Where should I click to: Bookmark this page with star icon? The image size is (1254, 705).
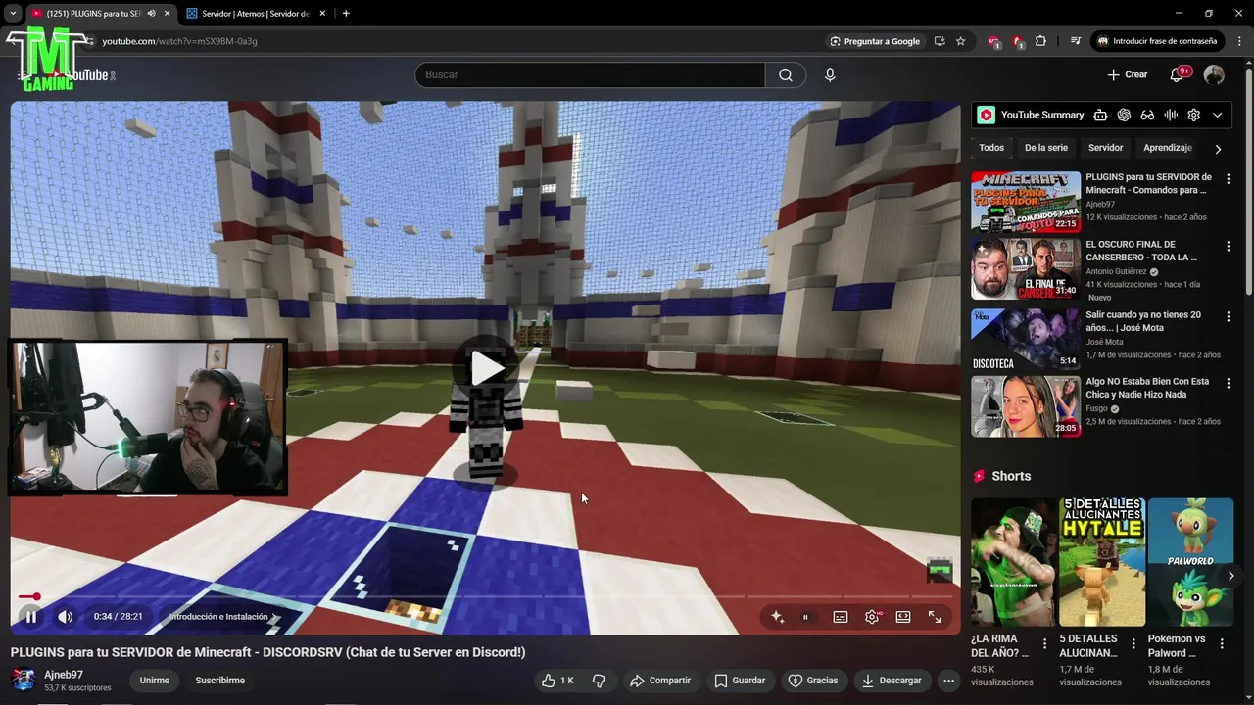point(960,41)
